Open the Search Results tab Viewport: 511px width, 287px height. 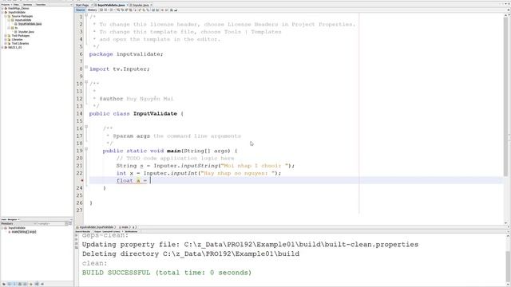(x=83, y=231)
